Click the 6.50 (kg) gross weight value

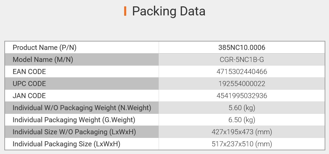tap(242, 120)
